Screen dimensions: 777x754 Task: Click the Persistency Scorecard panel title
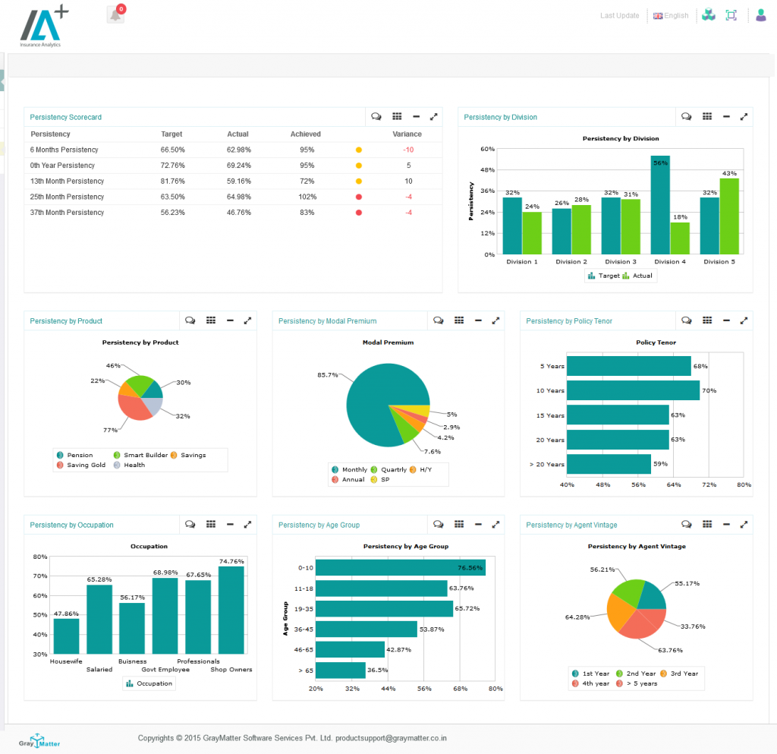[x=65, y=117]
